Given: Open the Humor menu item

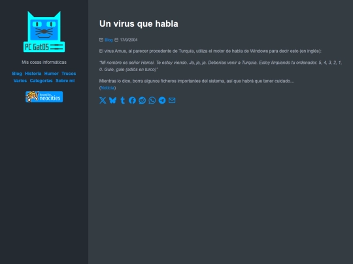Looking at the screenshot, I should (x=52, y=74).
